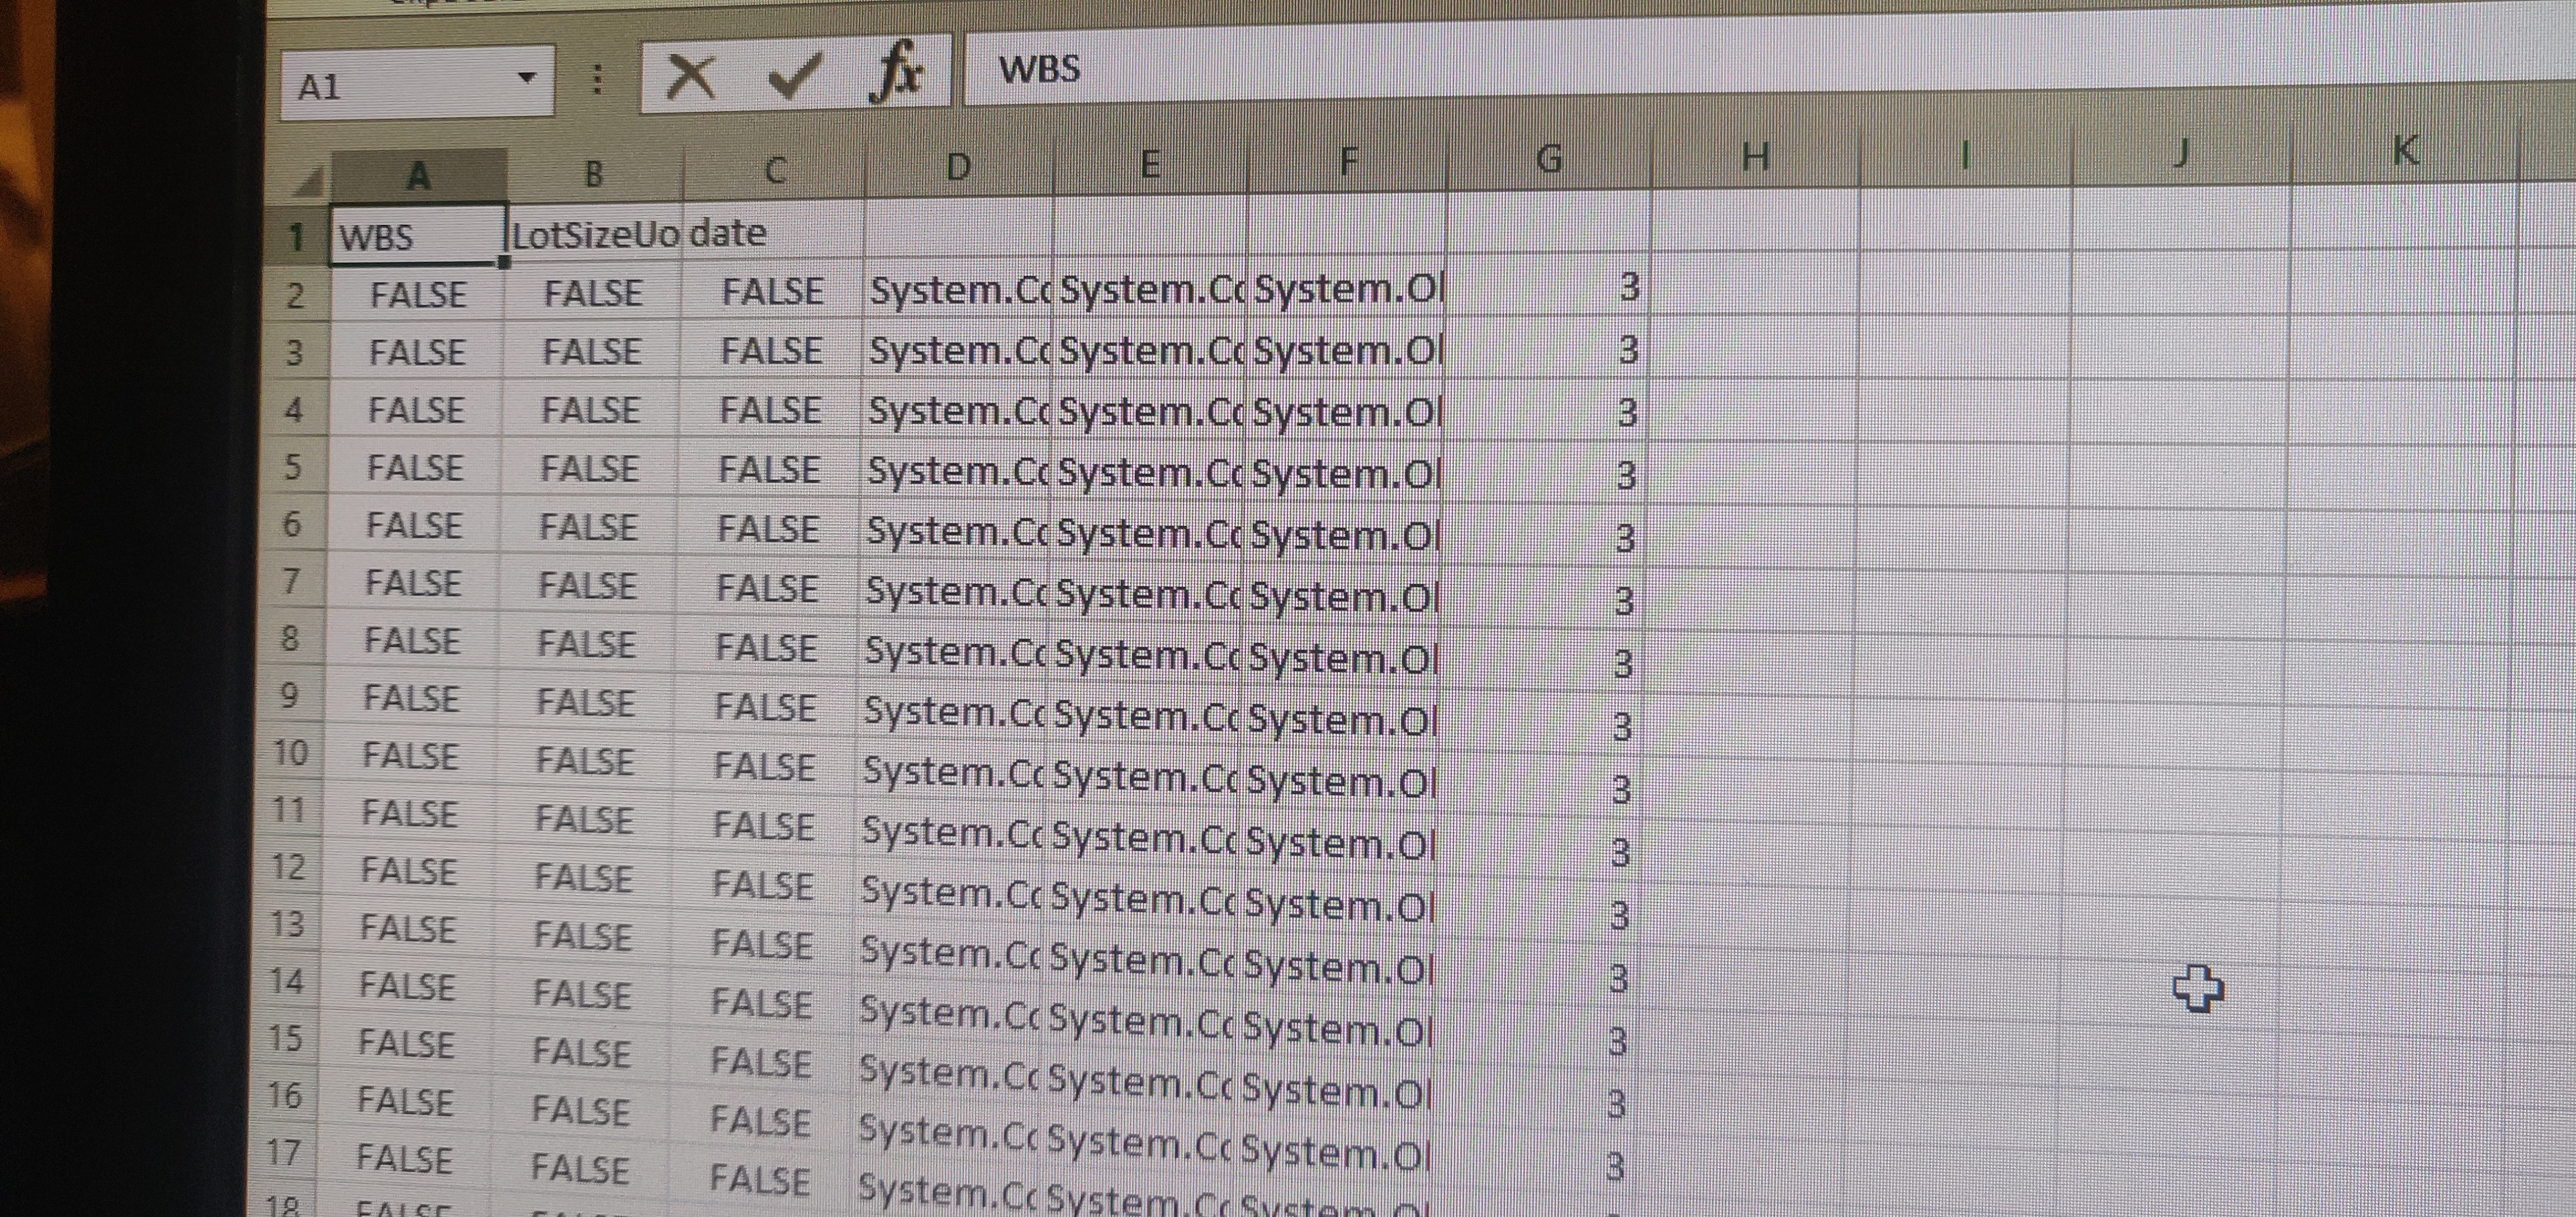
Task: Select row 10 header
Action: coord(289,753)
